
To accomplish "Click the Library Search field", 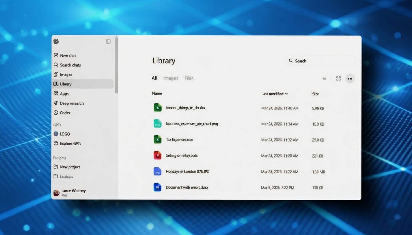I will (x=320, y=61).
